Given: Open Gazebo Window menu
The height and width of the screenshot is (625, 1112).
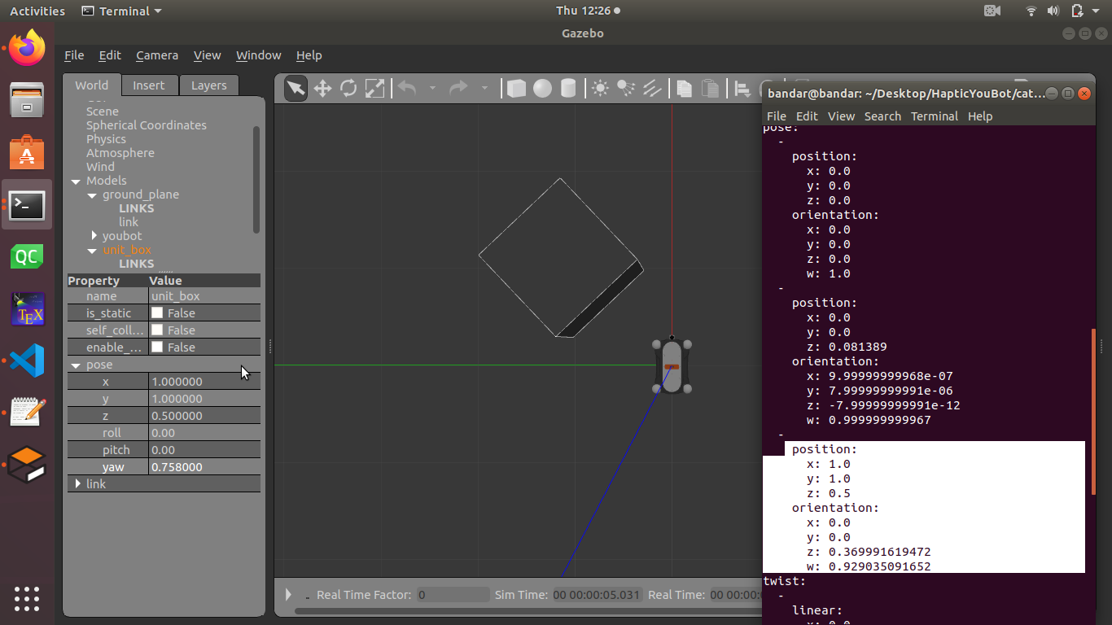Looking at the screenshot, I should point(258,55).
